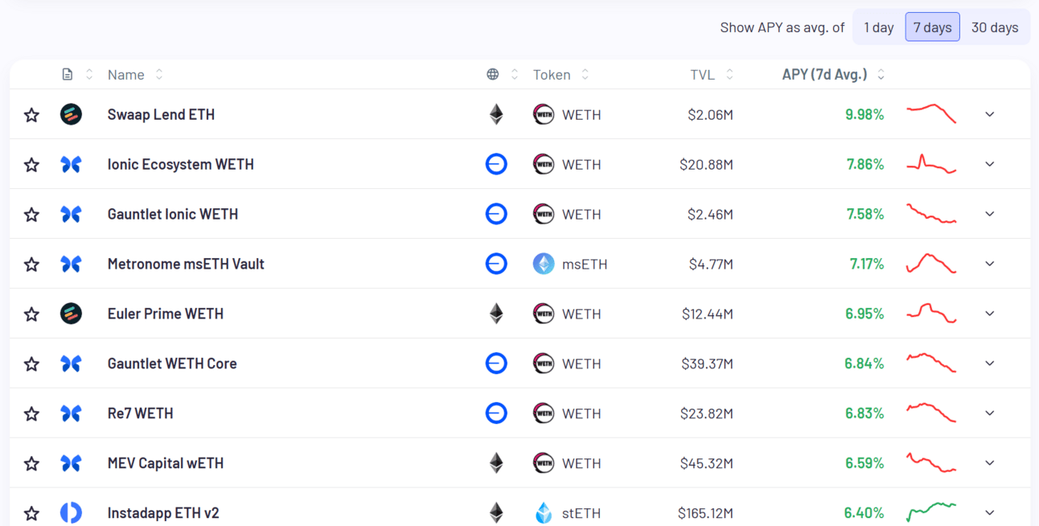Click Ionic Ecosystem WETH Morpho logo
This screenshot has height=526, width=1039.
click(x=71, y=164)
